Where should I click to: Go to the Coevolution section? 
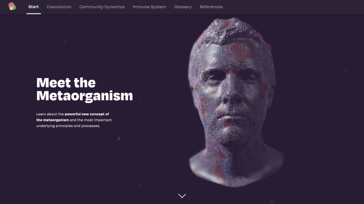click(x=59, y=7)
